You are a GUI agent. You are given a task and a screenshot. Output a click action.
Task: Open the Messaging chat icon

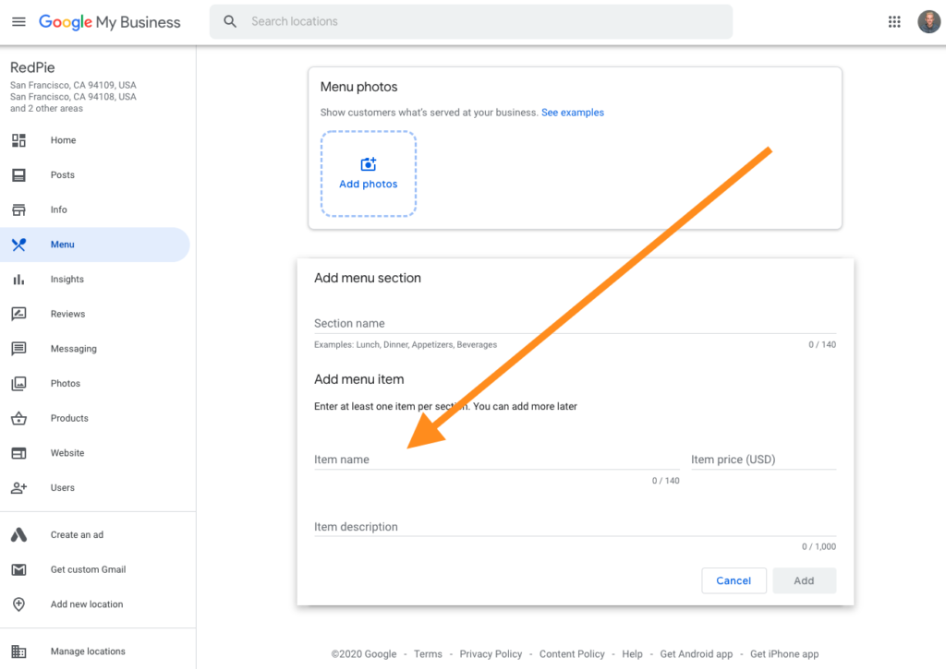tap(18, 349)
